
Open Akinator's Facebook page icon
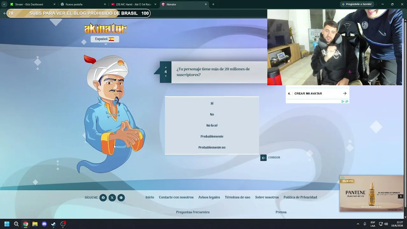(x=103, y=198)
